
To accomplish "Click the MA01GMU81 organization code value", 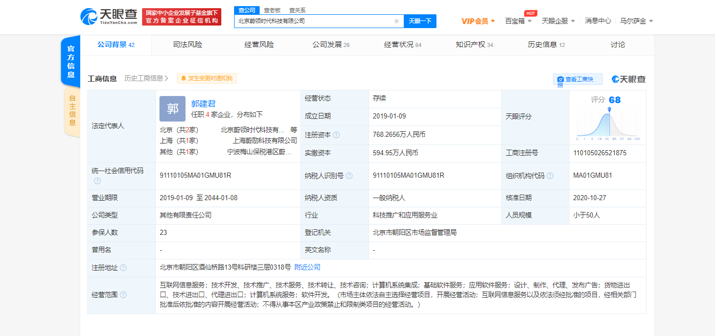I will pos(593,175).
